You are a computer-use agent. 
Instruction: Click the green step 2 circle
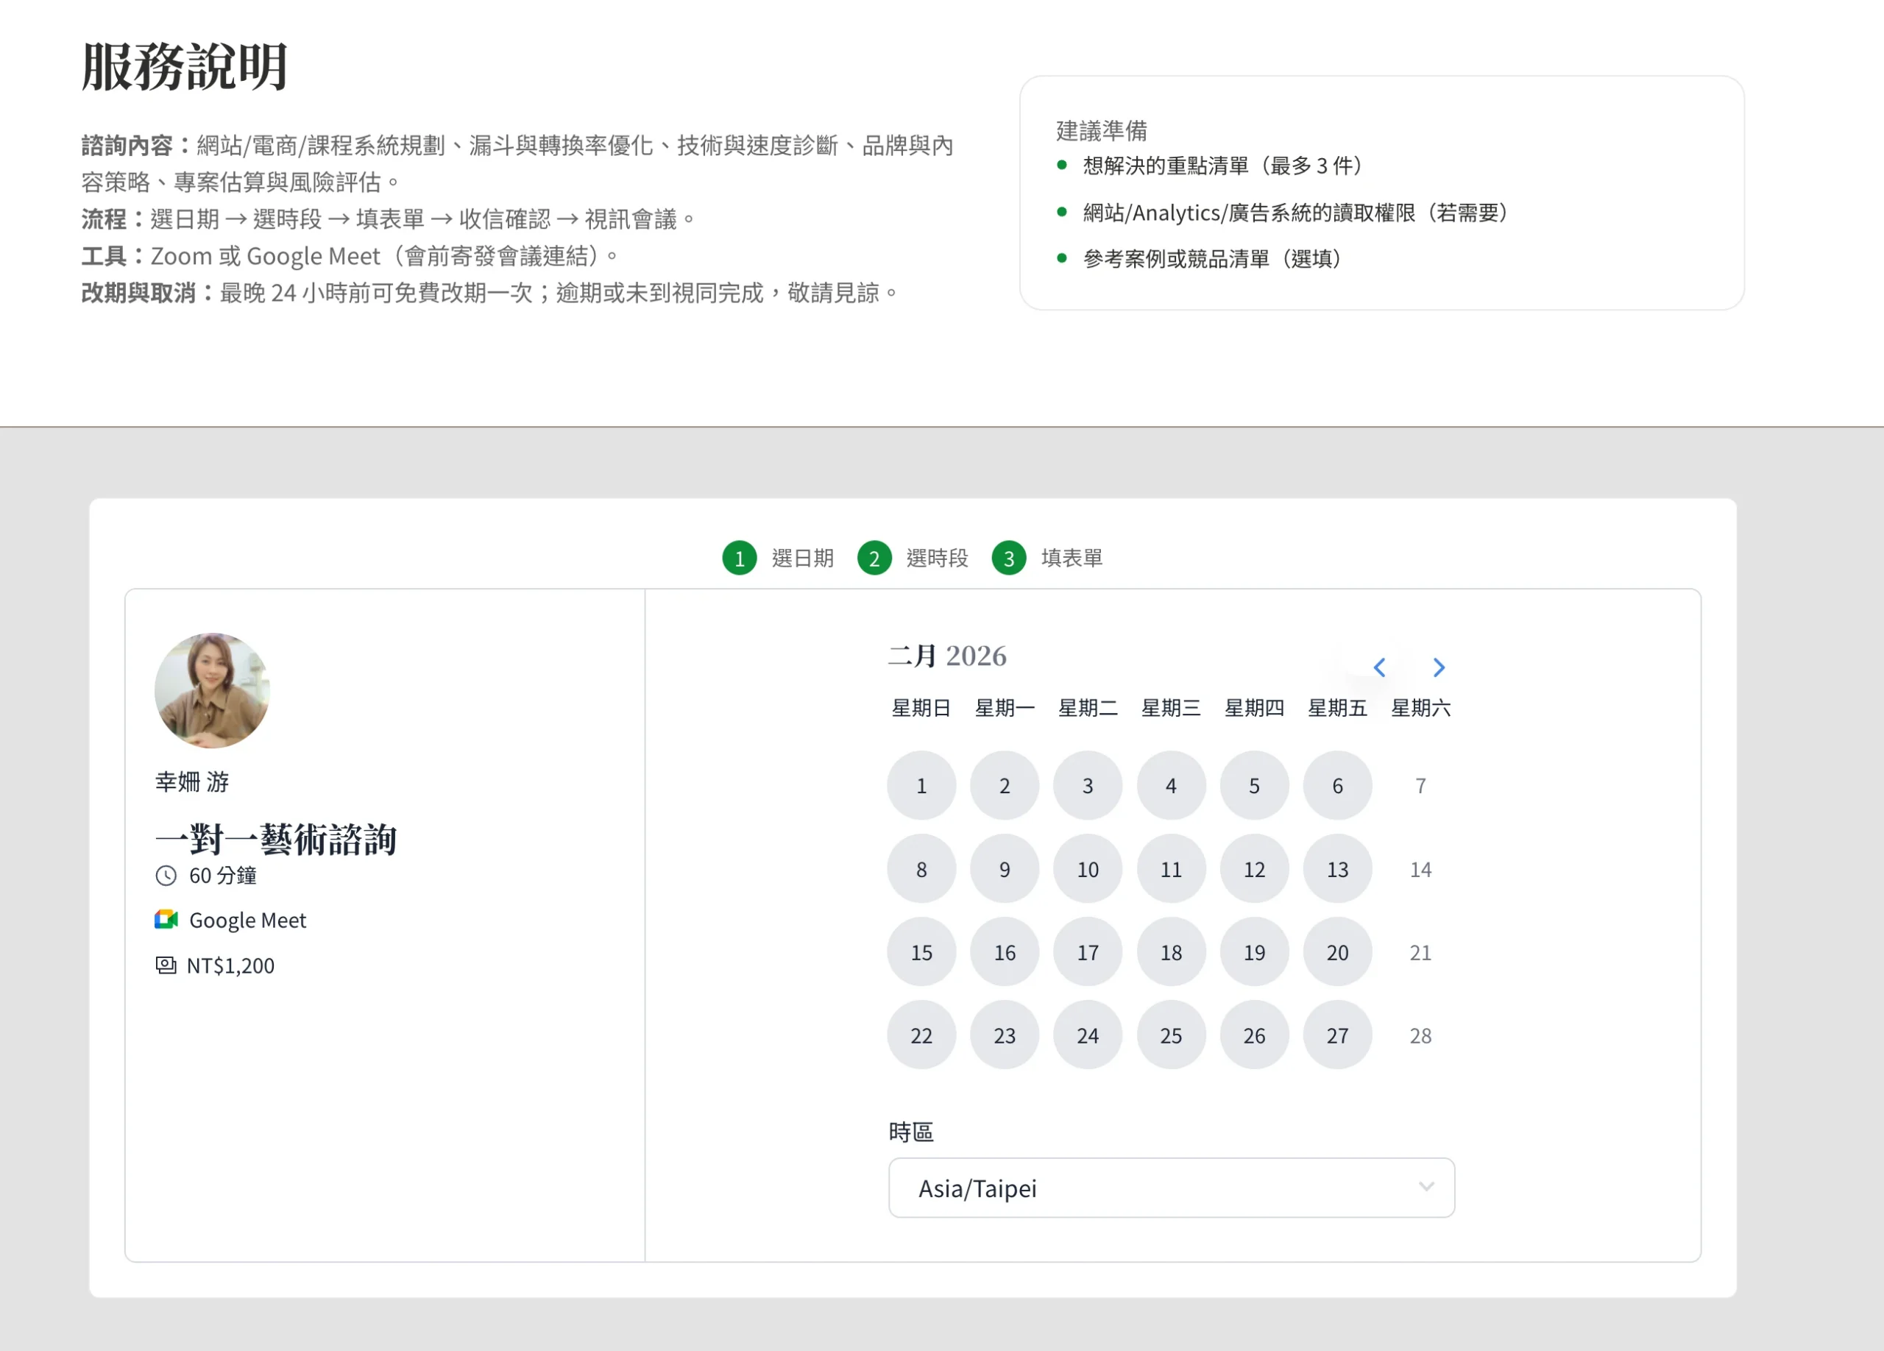[874, 558]
